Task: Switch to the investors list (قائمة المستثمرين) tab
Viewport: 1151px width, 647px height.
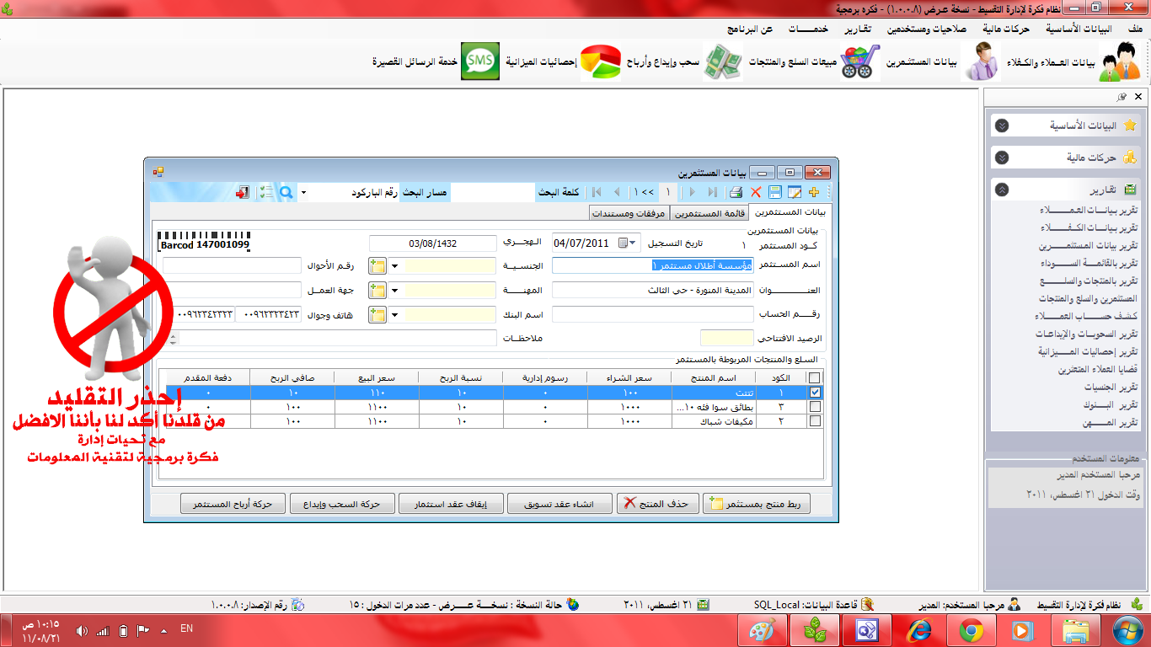Action: point(711,213)
